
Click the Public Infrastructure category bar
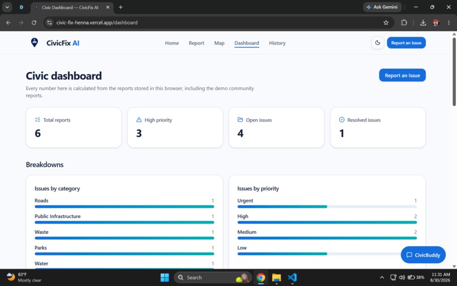(x=124, y=222)
